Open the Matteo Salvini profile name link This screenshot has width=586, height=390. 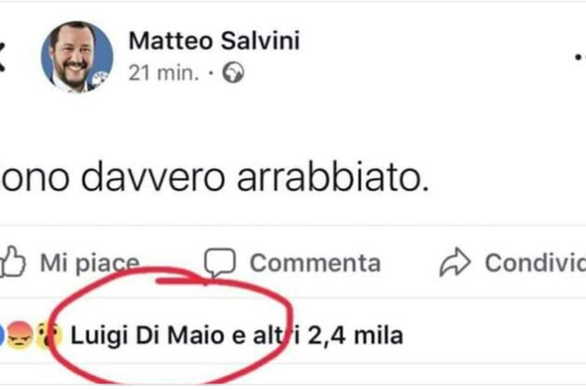(214, 41)
